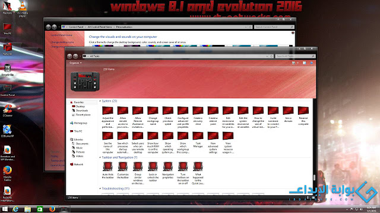Open 'Allow remote access to your computer' item
This screenshot has width=380, height=213.
point(123,117)
